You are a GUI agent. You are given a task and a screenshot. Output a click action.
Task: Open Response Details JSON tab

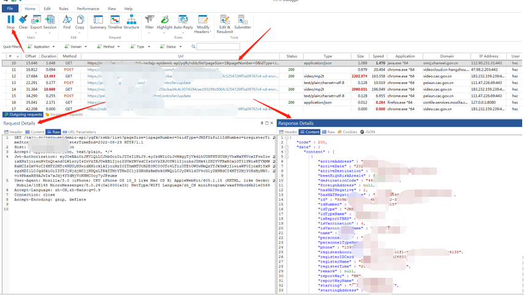click(x=368, y=132)
